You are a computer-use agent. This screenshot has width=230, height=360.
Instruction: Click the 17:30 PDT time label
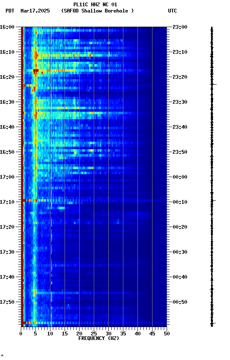[x=7, y=252]
